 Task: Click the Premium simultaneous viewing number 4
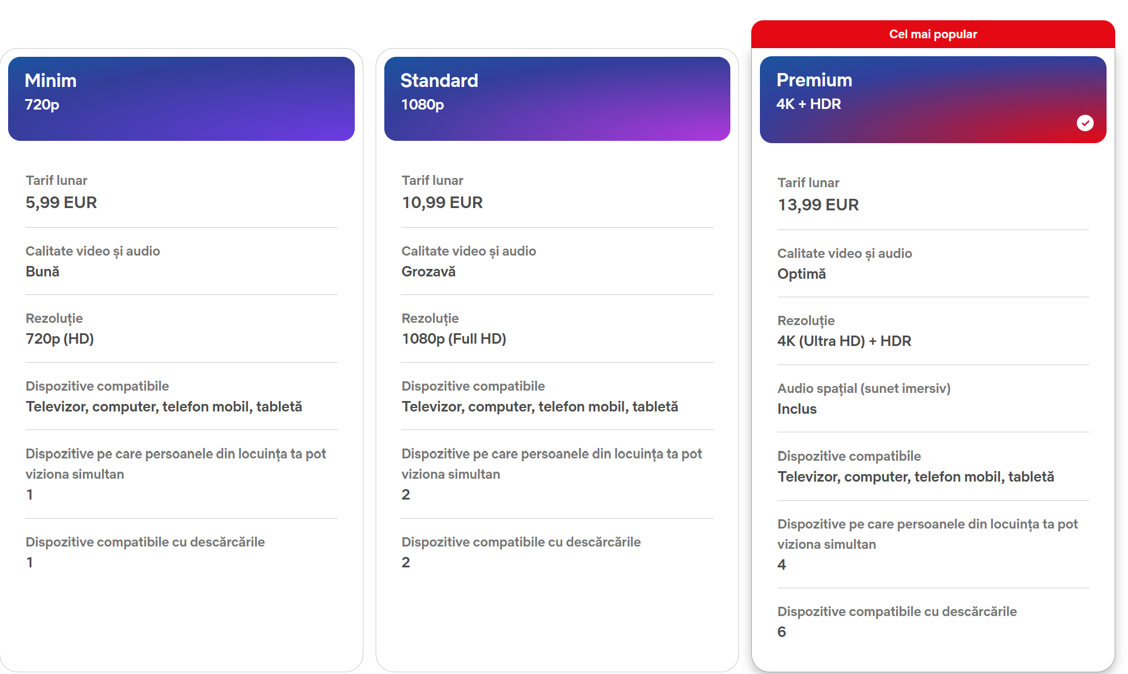(x=781, y=564)
